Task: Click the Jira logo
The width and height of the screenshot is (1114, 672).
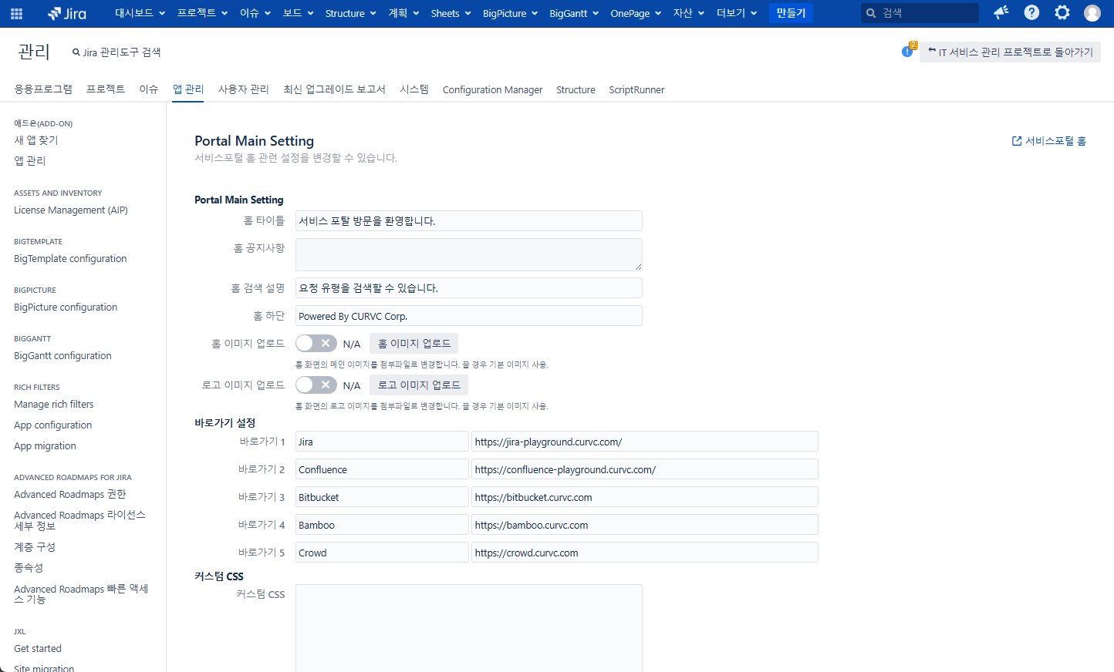Action: click(x=67, y=13)
